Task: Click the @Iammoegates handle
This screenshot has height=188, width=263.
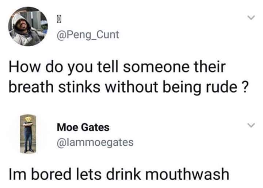Action: click(95, 142)
